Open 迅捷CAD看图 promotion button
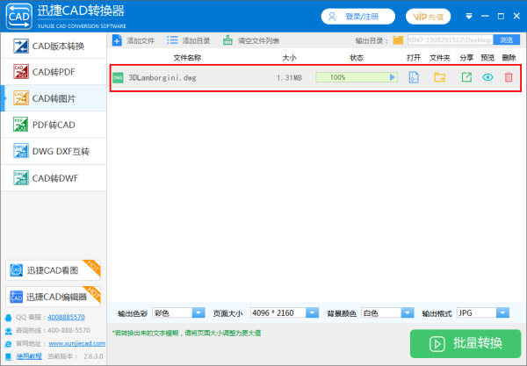 click(x=53, y=270)
